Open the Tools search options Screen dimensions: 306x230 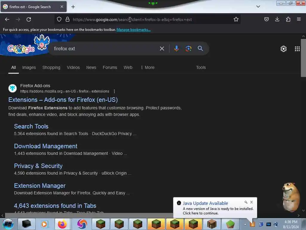[201, 67]
